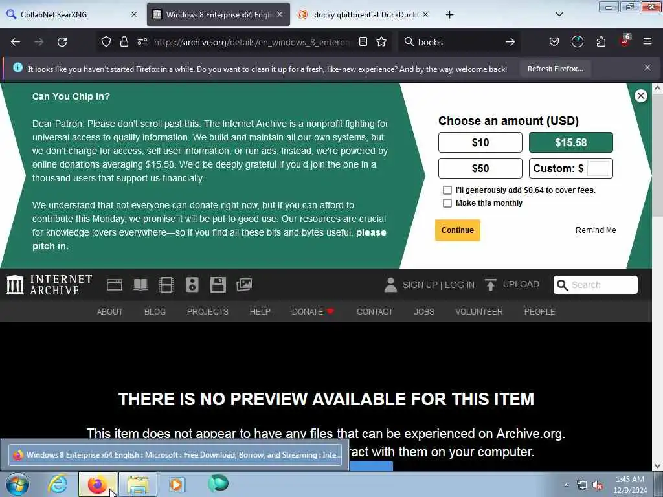The width and height of the screenshot is (663, 497).
Task: Open uBlock extension icon with badge
Action: pyautogui.click(x=625, y=41)
